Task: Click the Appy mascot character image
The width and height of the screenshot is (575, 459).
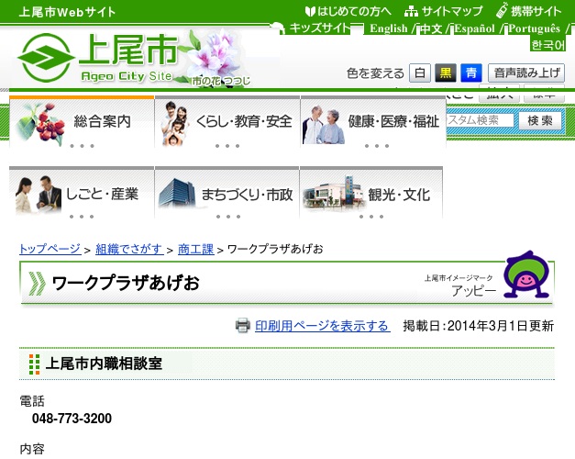Action: (525, 275)
